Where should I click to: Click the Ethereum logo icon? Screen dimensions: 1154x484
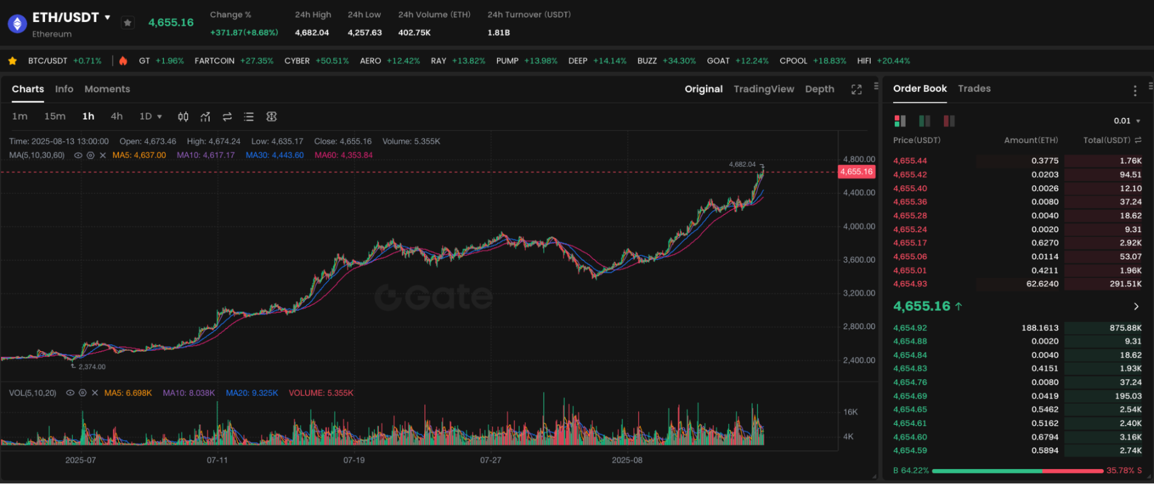coord(17,24)
